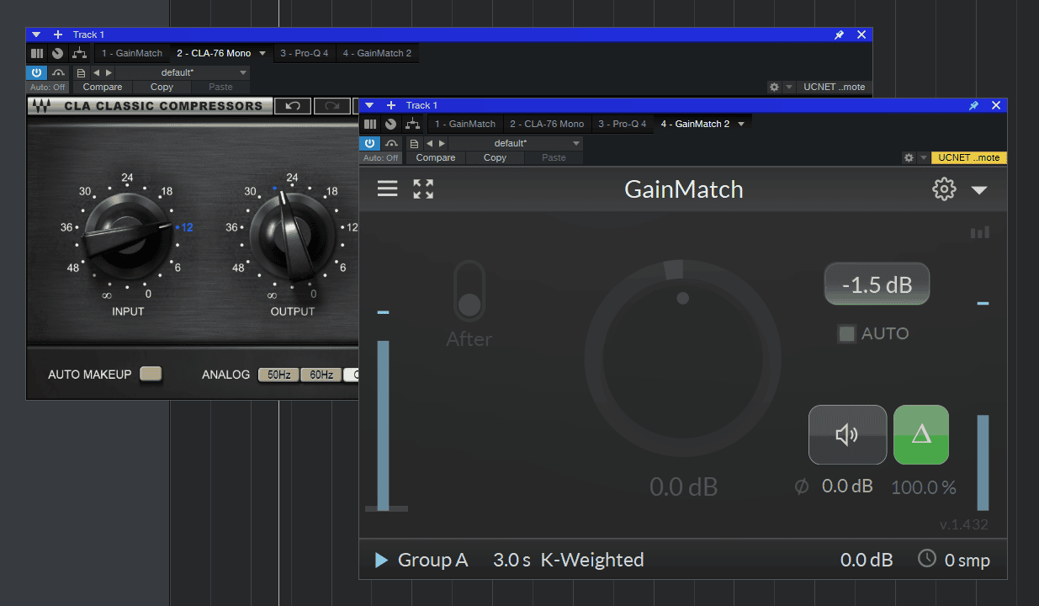Click the latency clock icon beside 0 smp
1039x606 pixels.
click(x=926, y=559)
